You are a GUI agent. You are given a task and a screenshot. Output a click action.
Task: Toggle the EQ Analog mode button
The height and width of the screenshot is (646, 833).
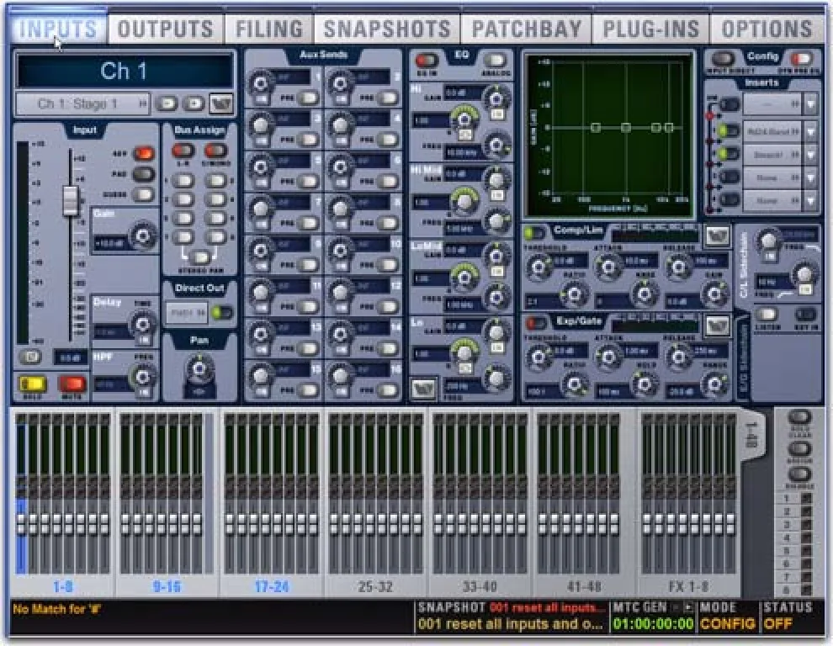click(495, 61)
